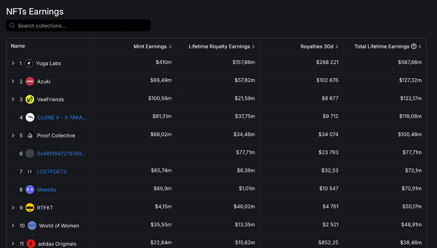Screen dimensions: 437x248
Task: Expand the Yuga Labs row
Action: [13, 63]
